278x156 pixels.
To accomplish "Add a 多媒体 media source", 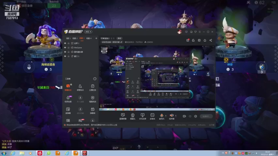I will (x=153, y=116).
